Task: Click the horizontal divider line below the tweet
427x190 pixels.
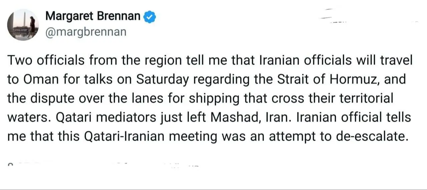Action: [x=213, y=189]
